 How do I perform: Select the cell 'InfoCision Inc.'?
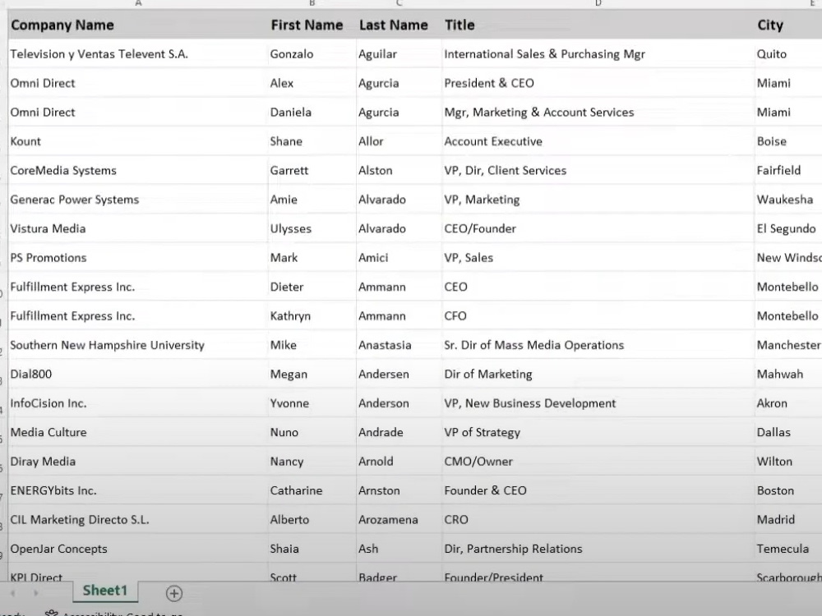point(137,403)
